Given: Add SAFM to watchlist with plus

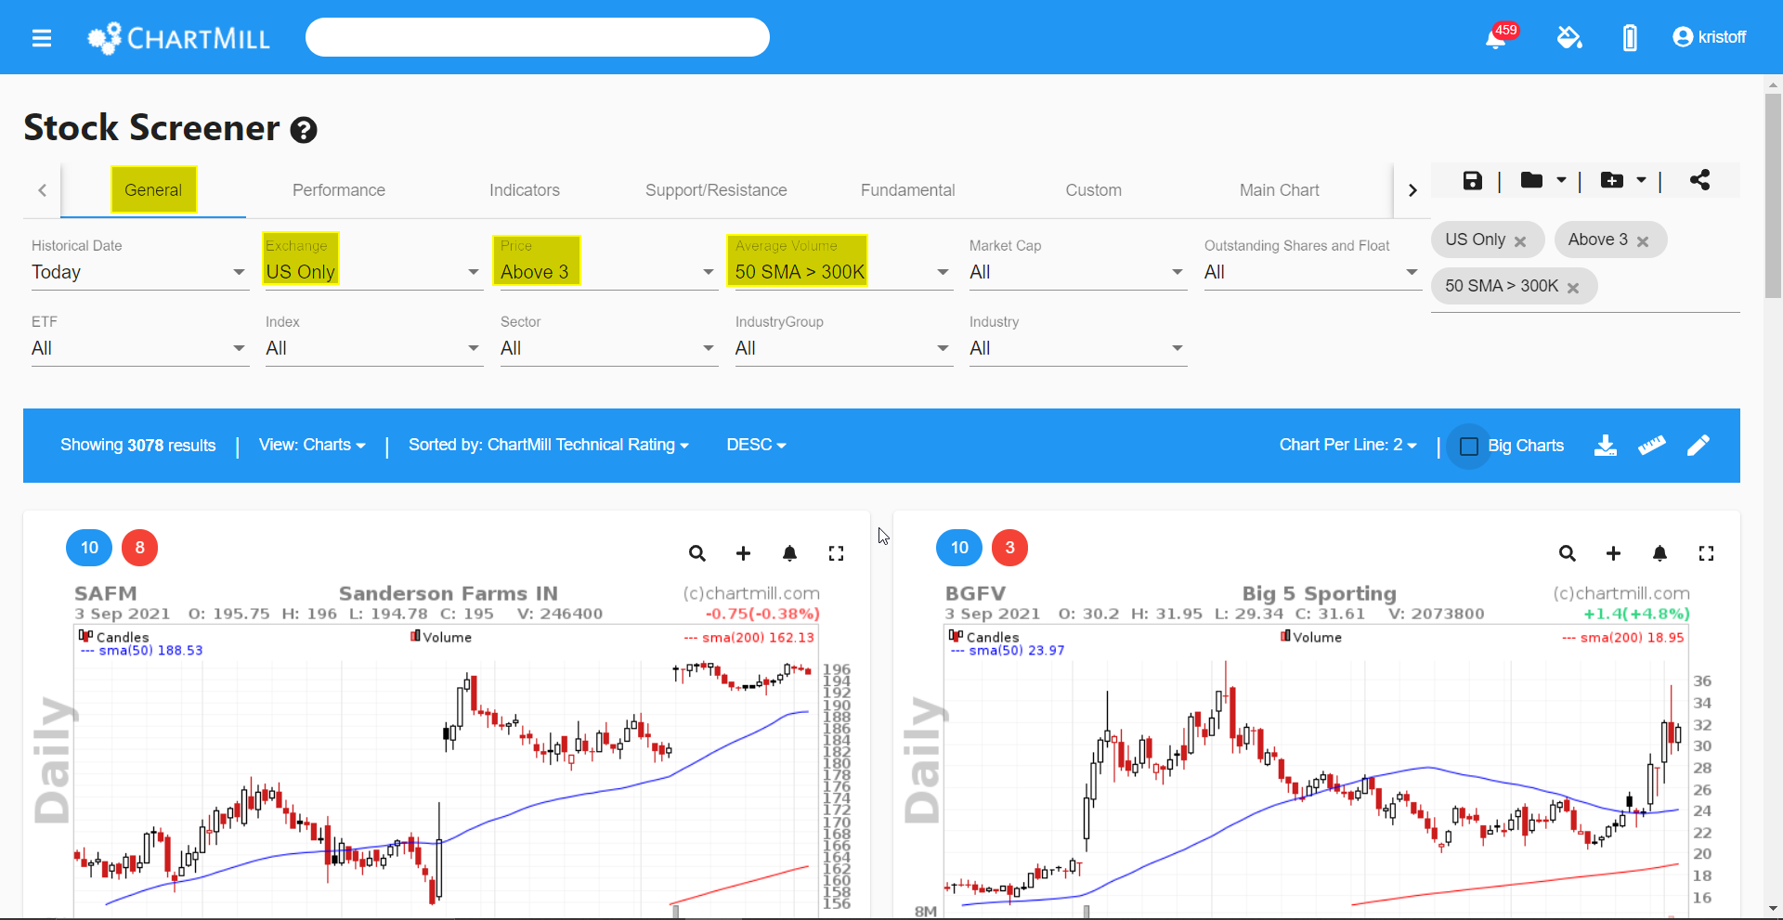Looking at the screenshot, I should coord(743,553).
